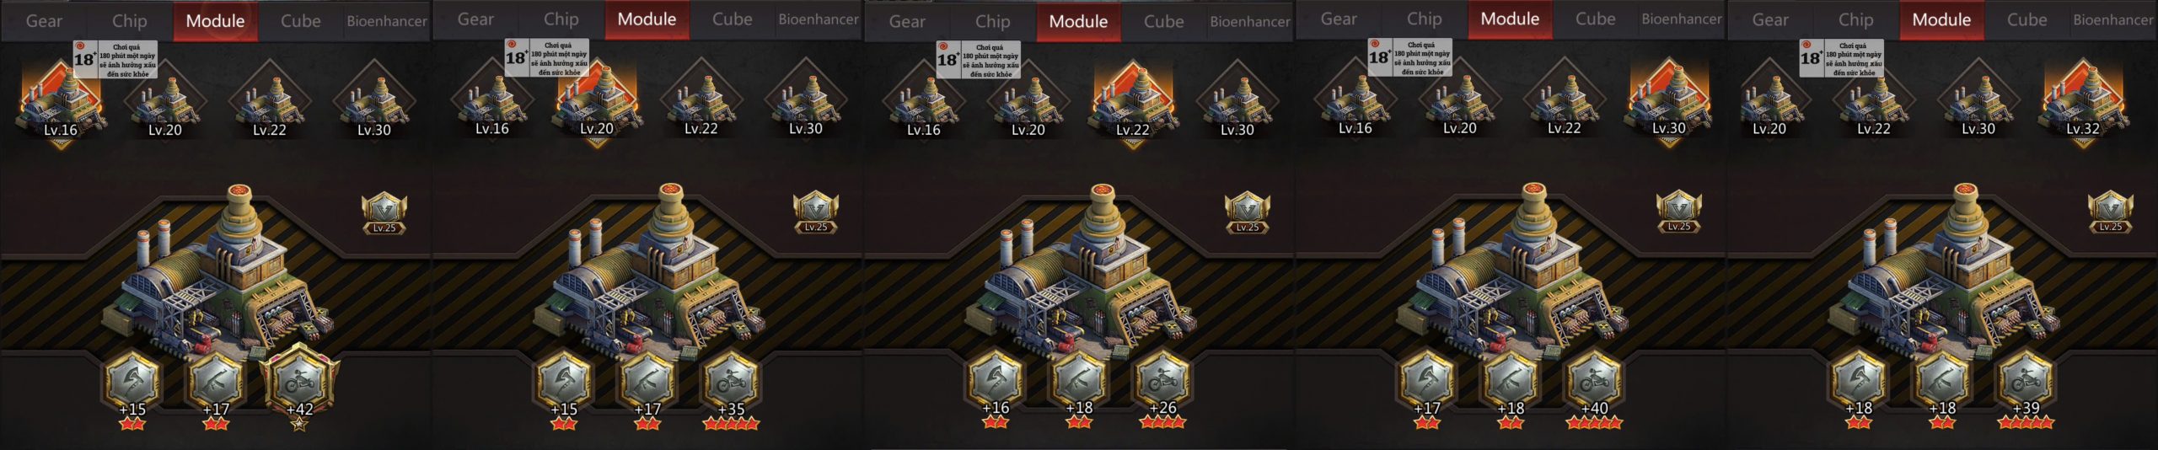This screenshot has width=2158, height=450.
Task: Open Gear tab above the highlighted Lv.16 module
Action: point(44,21)
